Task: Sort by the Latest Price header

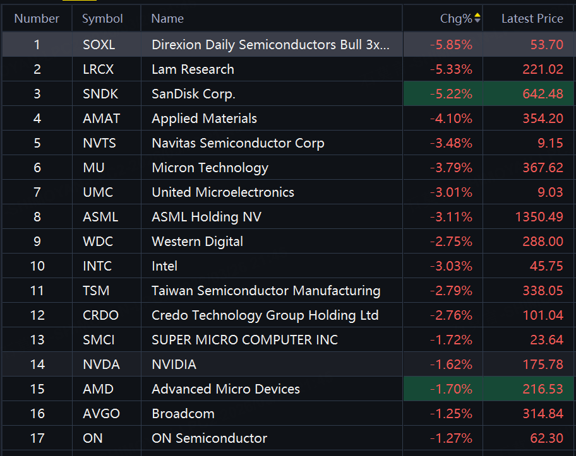Action: (532, 18)
